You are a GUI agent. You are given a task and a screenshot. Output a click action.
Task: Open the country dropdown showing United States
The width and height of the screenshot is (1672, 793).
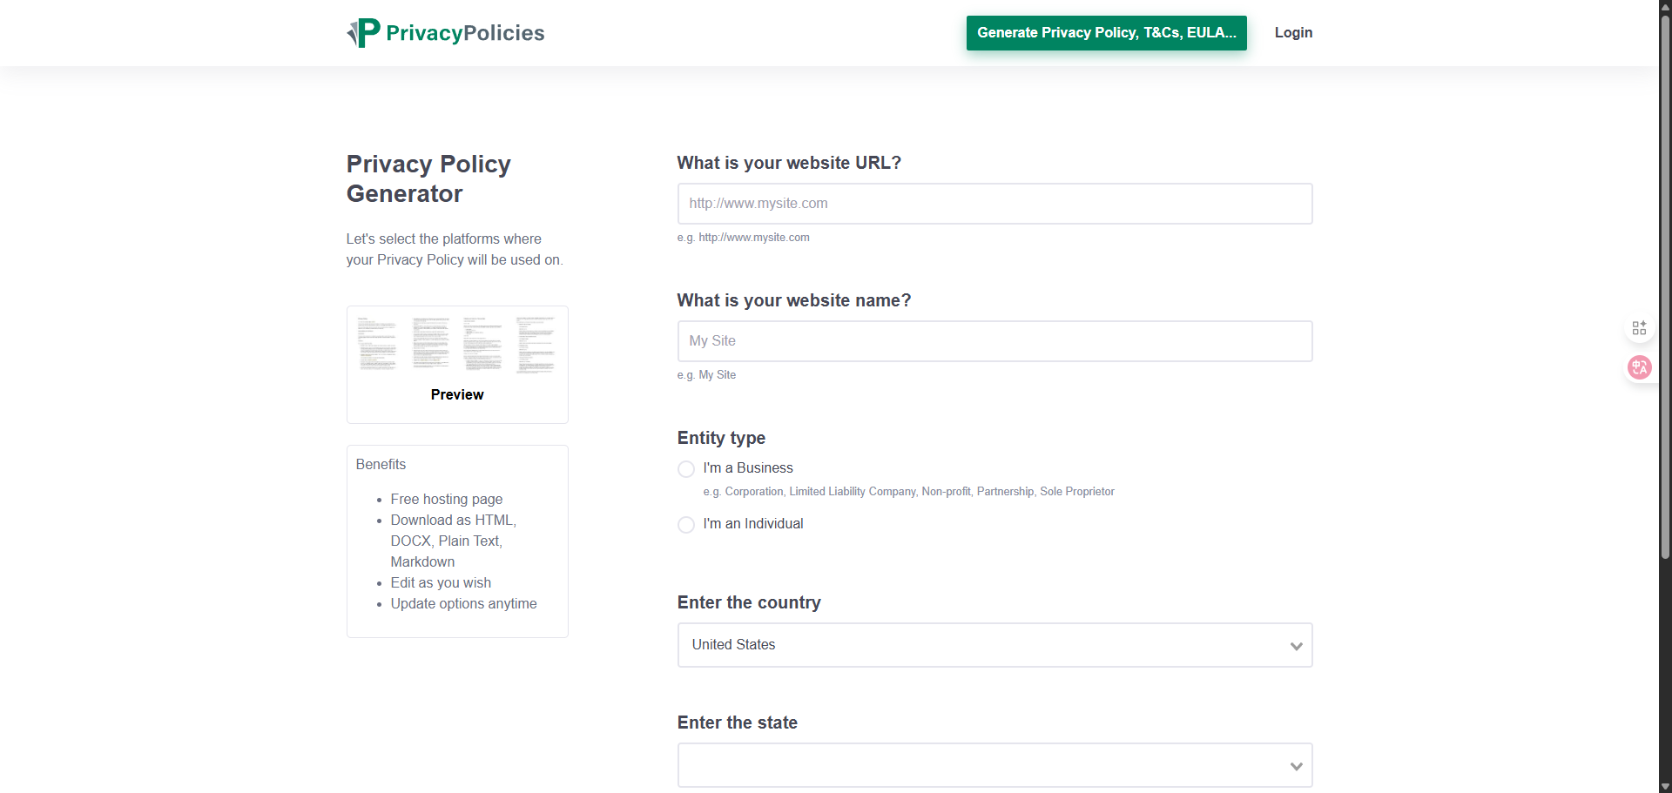click(994, 644)
